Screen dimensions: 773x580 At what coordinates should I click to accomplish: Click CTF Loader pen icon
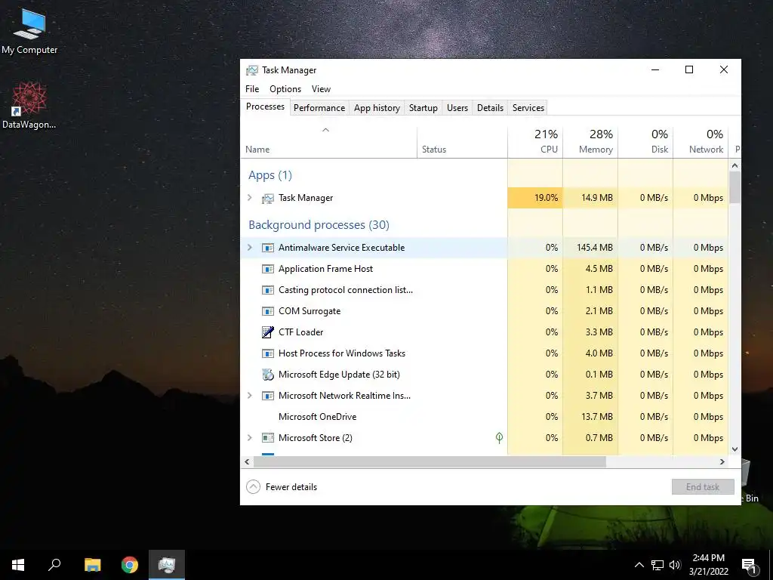pyautogui.click(x=268, y=332)
